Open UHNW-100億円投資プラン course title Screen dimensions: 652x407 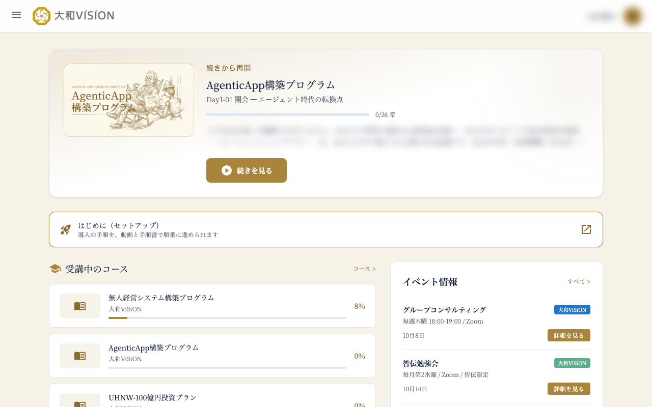coord(152,397)
